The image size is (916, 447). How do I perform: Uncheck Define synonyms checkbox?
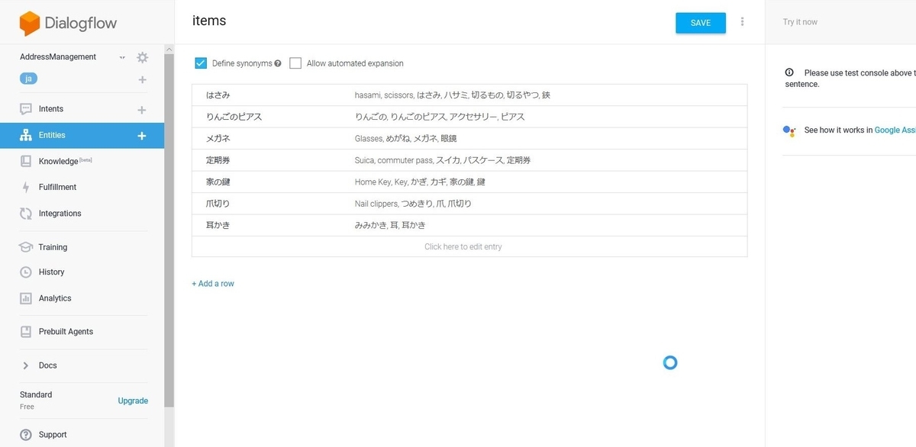201,63
